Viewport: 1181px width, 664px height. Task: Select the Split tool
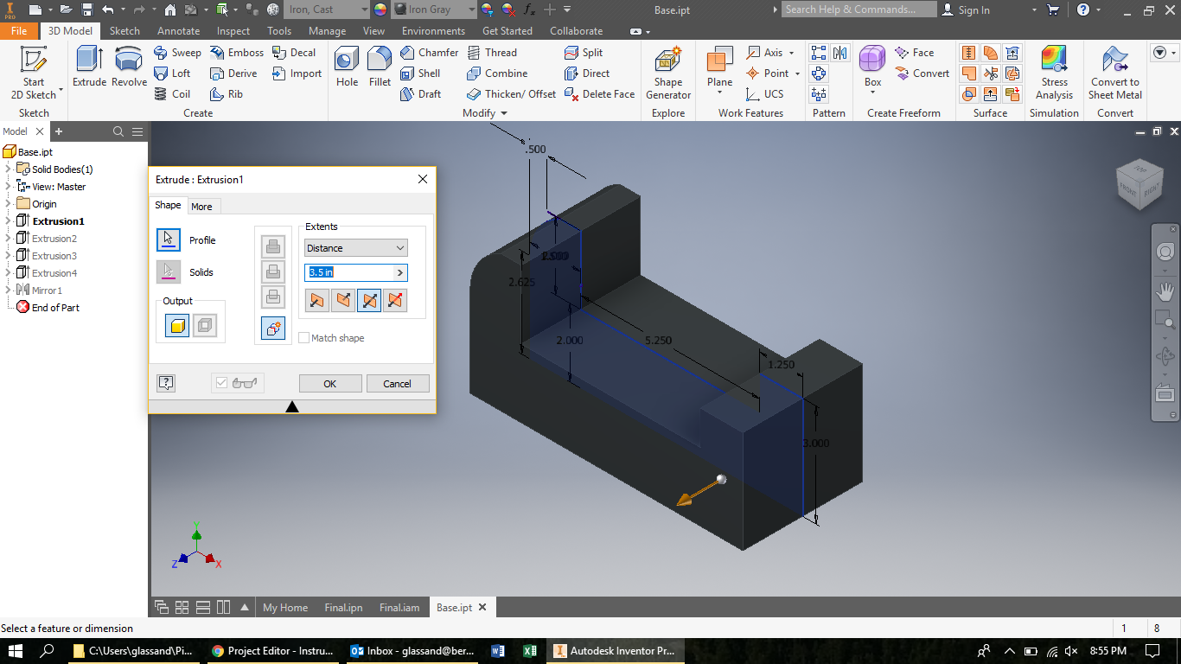[584, 53]
